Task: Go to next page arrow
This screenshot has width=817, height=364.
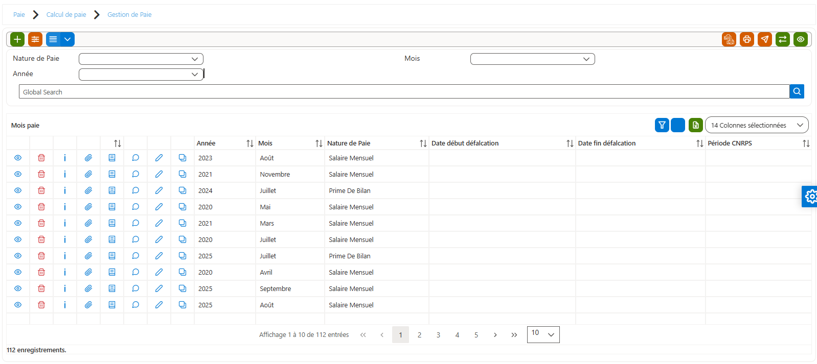Action: click(495, 335)
